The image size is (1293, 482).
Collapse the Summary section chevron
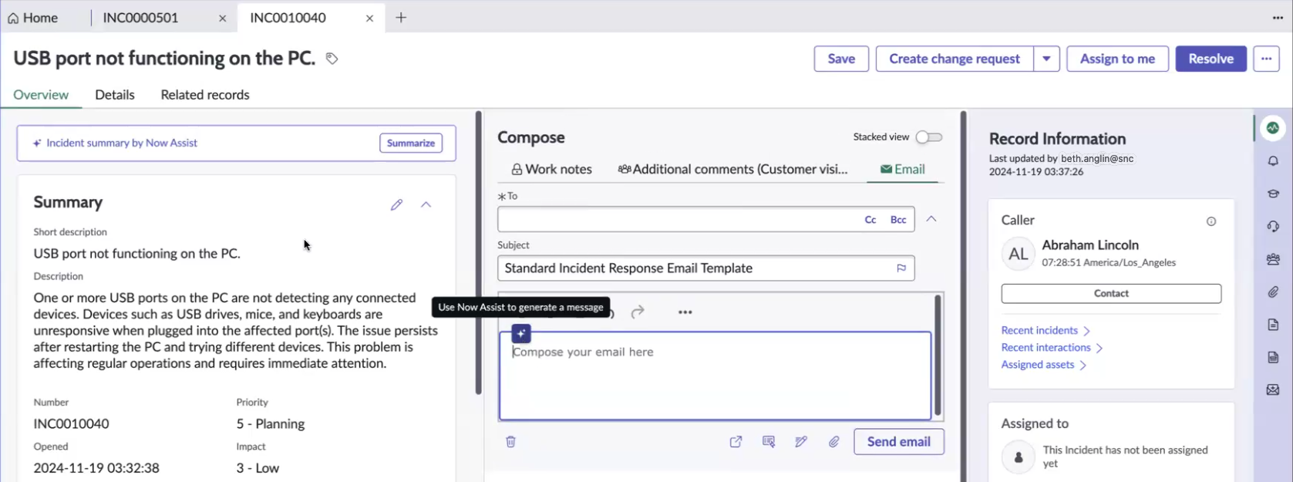[x=426, y=204]
